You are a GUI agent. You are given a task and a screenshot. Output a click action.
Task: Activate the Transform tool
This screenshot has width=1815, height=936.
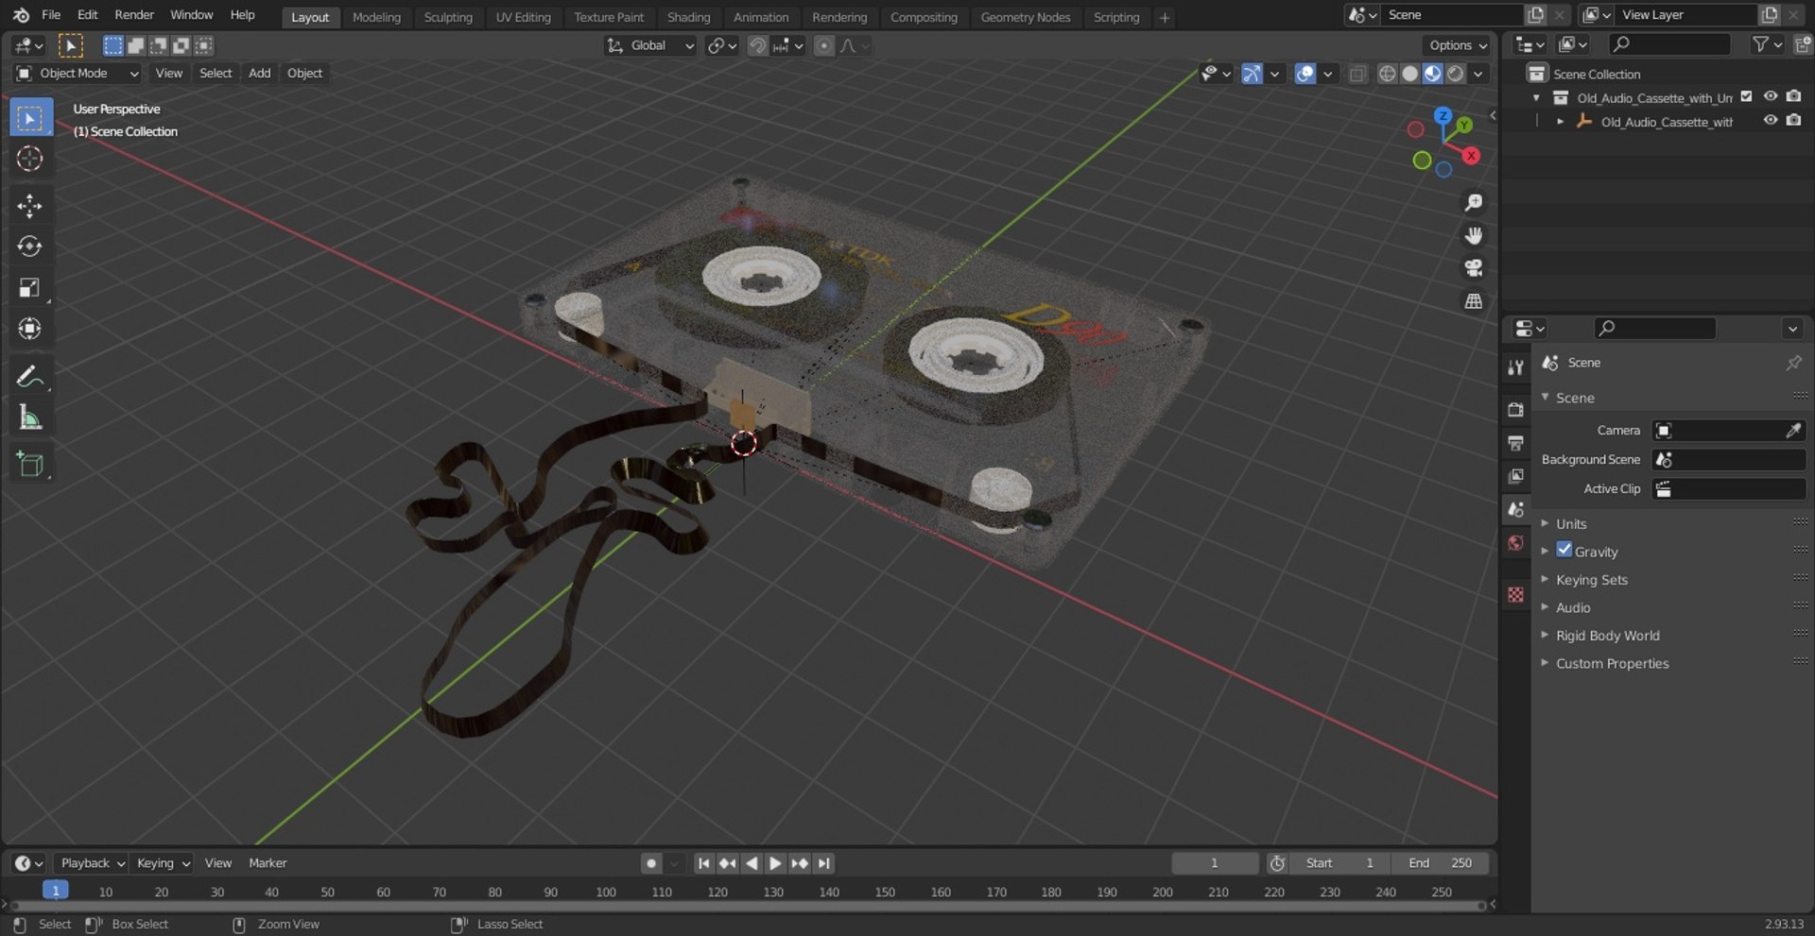30,329
